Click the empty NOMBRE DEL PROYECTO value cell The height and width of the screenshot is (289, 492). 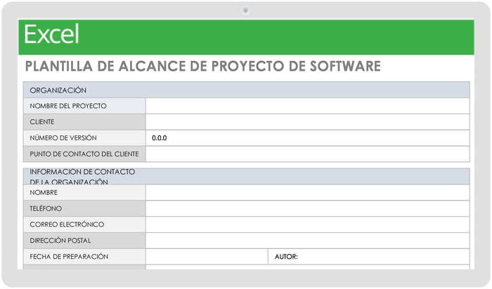[x=307, y=106]
